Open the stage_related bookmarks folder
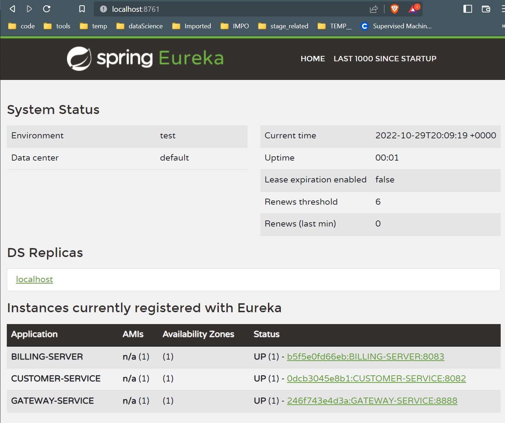Screen dimensions: 505x423 pos(283,26)
